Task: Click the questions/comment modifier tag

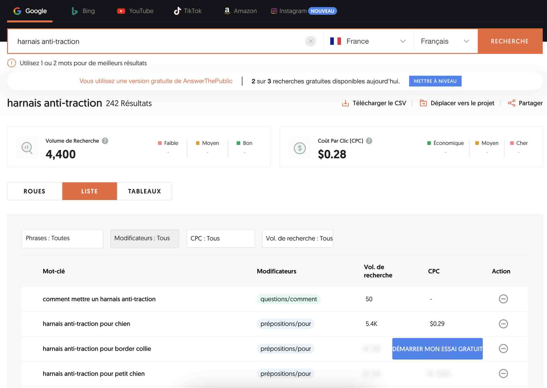Action: tap(289, 299)
